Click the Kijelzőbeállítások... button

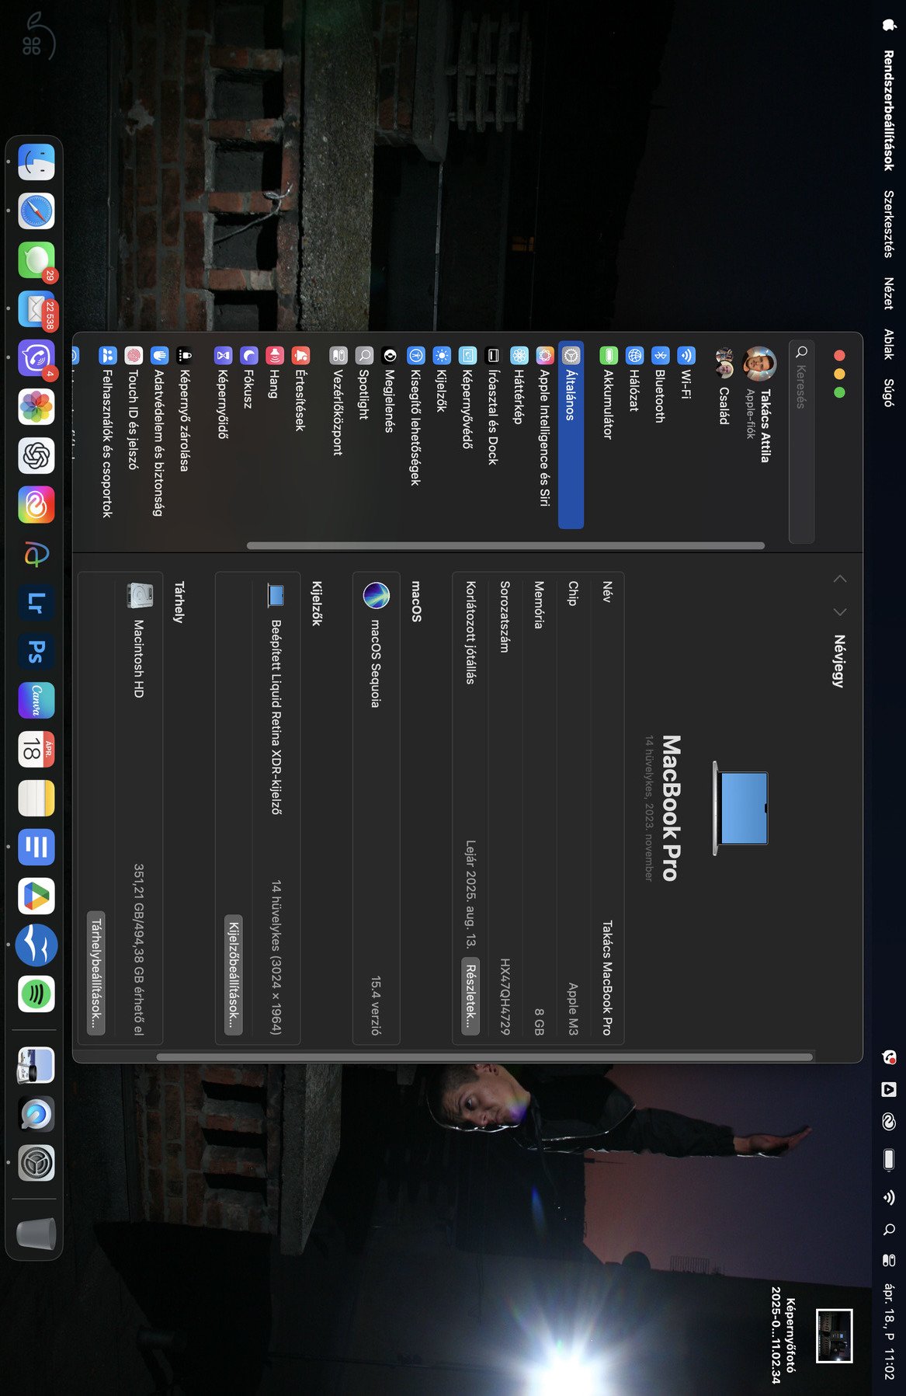[234, 974]
